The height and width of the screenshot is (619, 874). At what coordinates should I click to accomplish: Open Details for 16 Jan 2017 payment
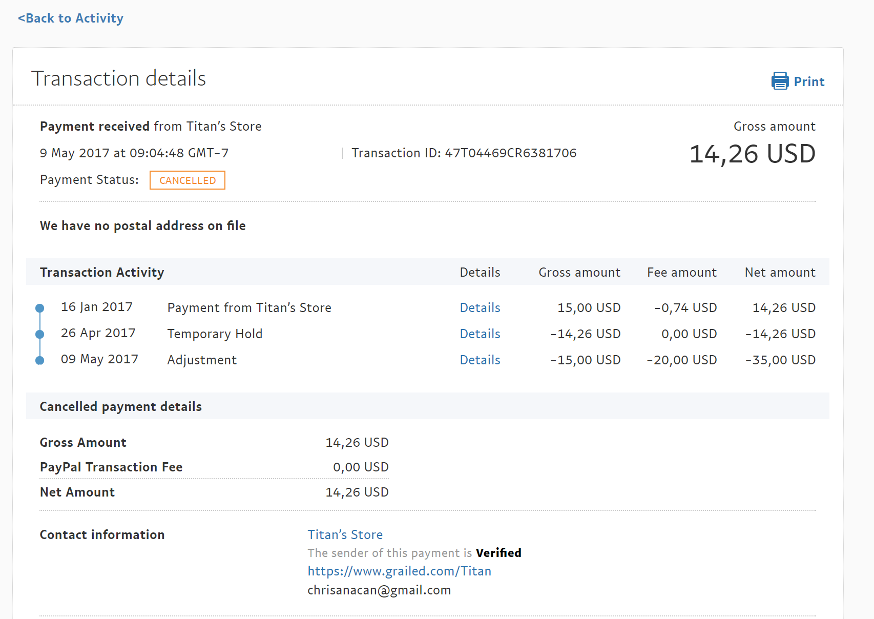click(x=480, y=307)
